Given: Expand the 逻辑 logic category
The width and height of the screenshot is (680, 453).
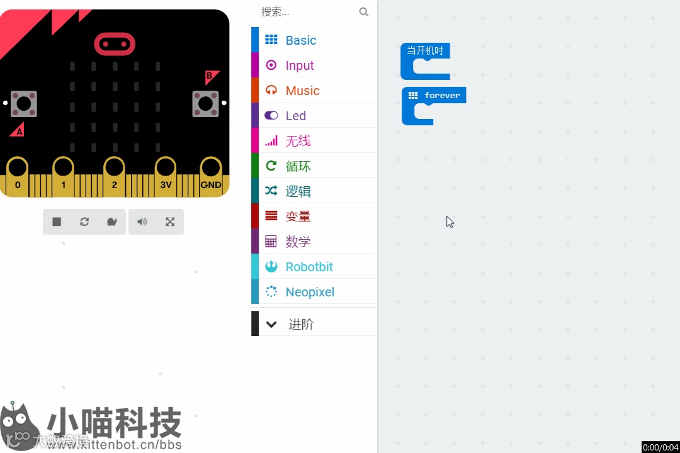Looking at the screenshot, I should click(x=314, y=191).
